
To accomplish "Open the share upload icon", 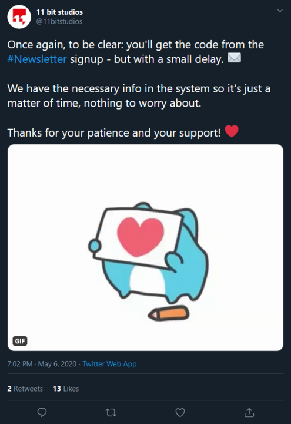I will (x=249, y=412).
